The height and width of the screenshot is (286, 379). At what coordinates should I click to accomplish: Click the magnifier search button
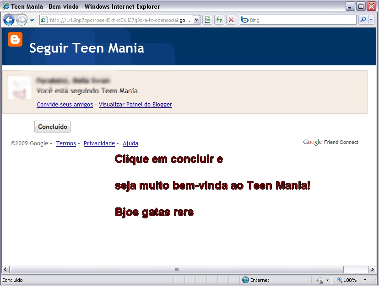click(363, 20)
